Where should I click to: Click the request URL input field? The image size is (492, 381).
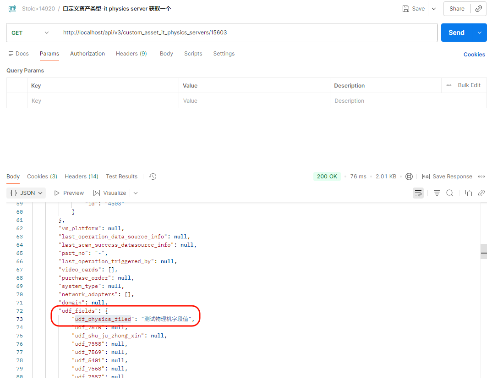247,33
